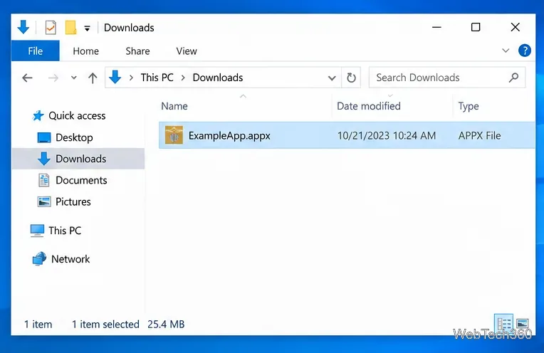Switch to Large icons view
The image size is (544, 353).
(522, 324)
